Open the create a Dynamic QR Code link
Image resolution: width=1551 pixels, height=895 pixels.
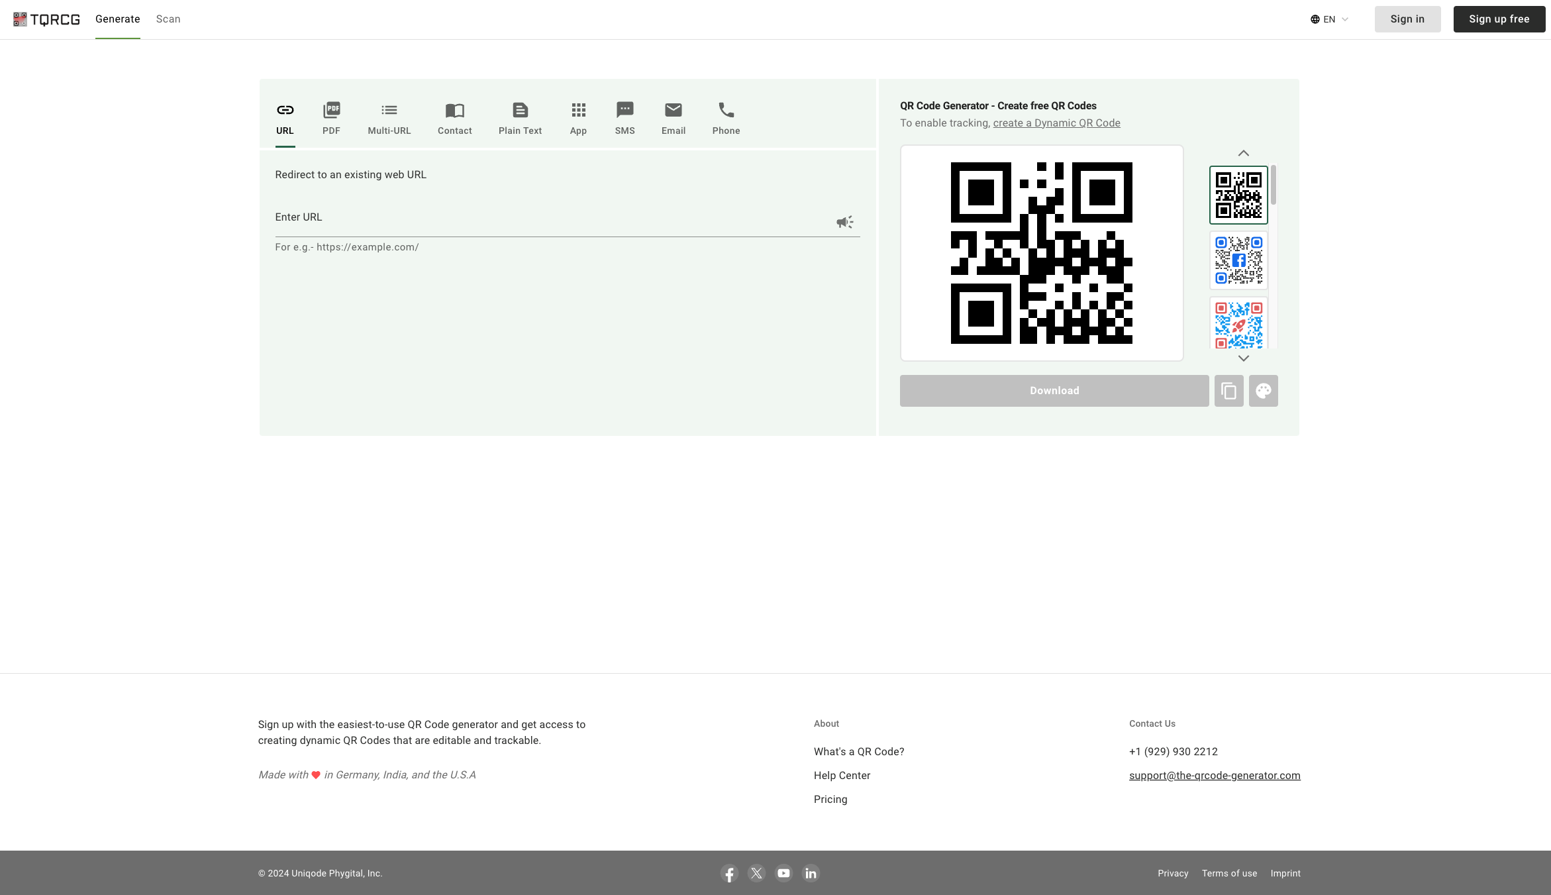(x=1056, y=123)
